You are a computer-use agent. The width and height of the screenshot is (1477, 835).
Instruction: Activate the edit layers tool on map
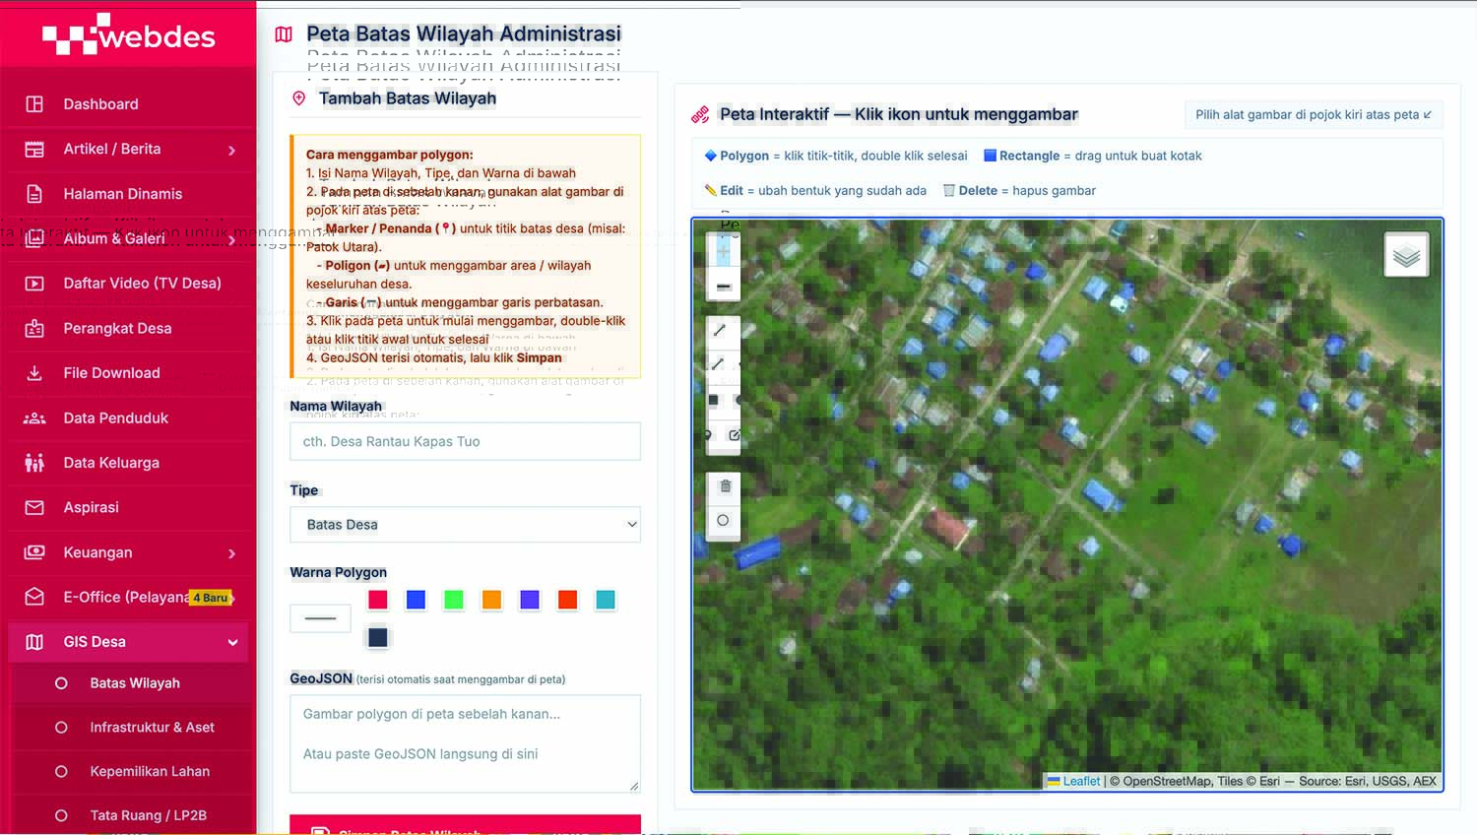734,434
